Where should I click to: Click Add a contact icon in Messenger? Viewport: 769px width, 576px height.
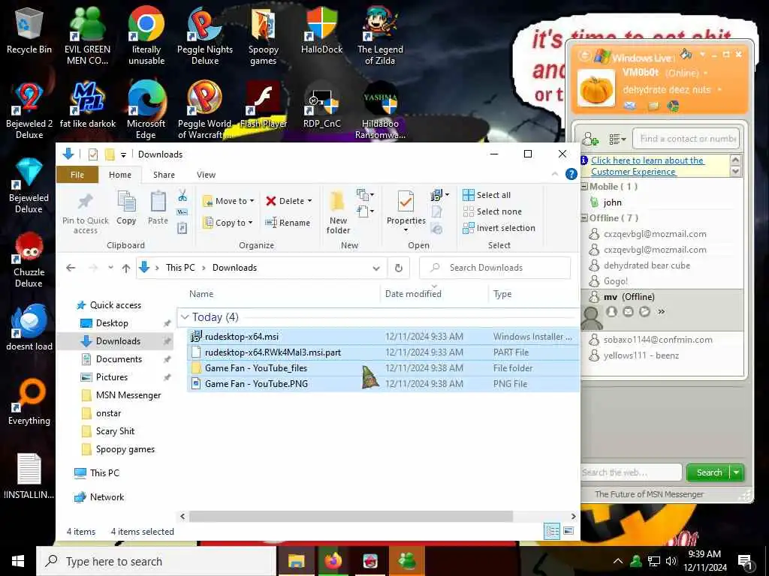coord(590,139)
